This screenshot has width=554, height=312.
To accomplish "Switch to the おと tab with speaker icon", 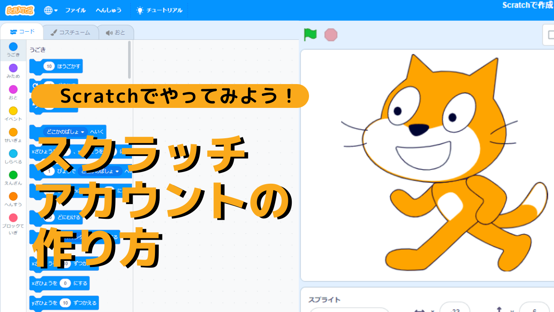I will tap(116, 32).
